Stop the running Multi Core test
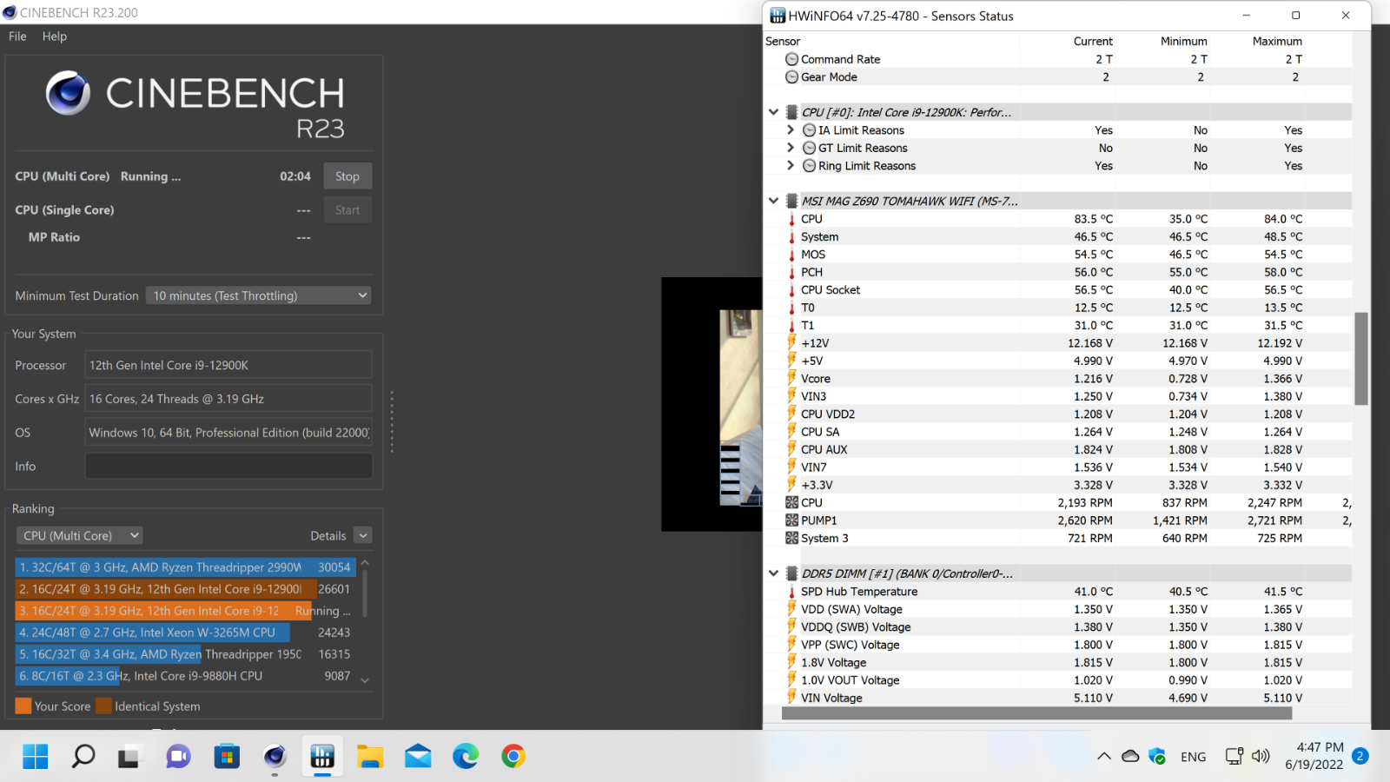The height and width of the screenshot is (782, 1390). [347, 176]
